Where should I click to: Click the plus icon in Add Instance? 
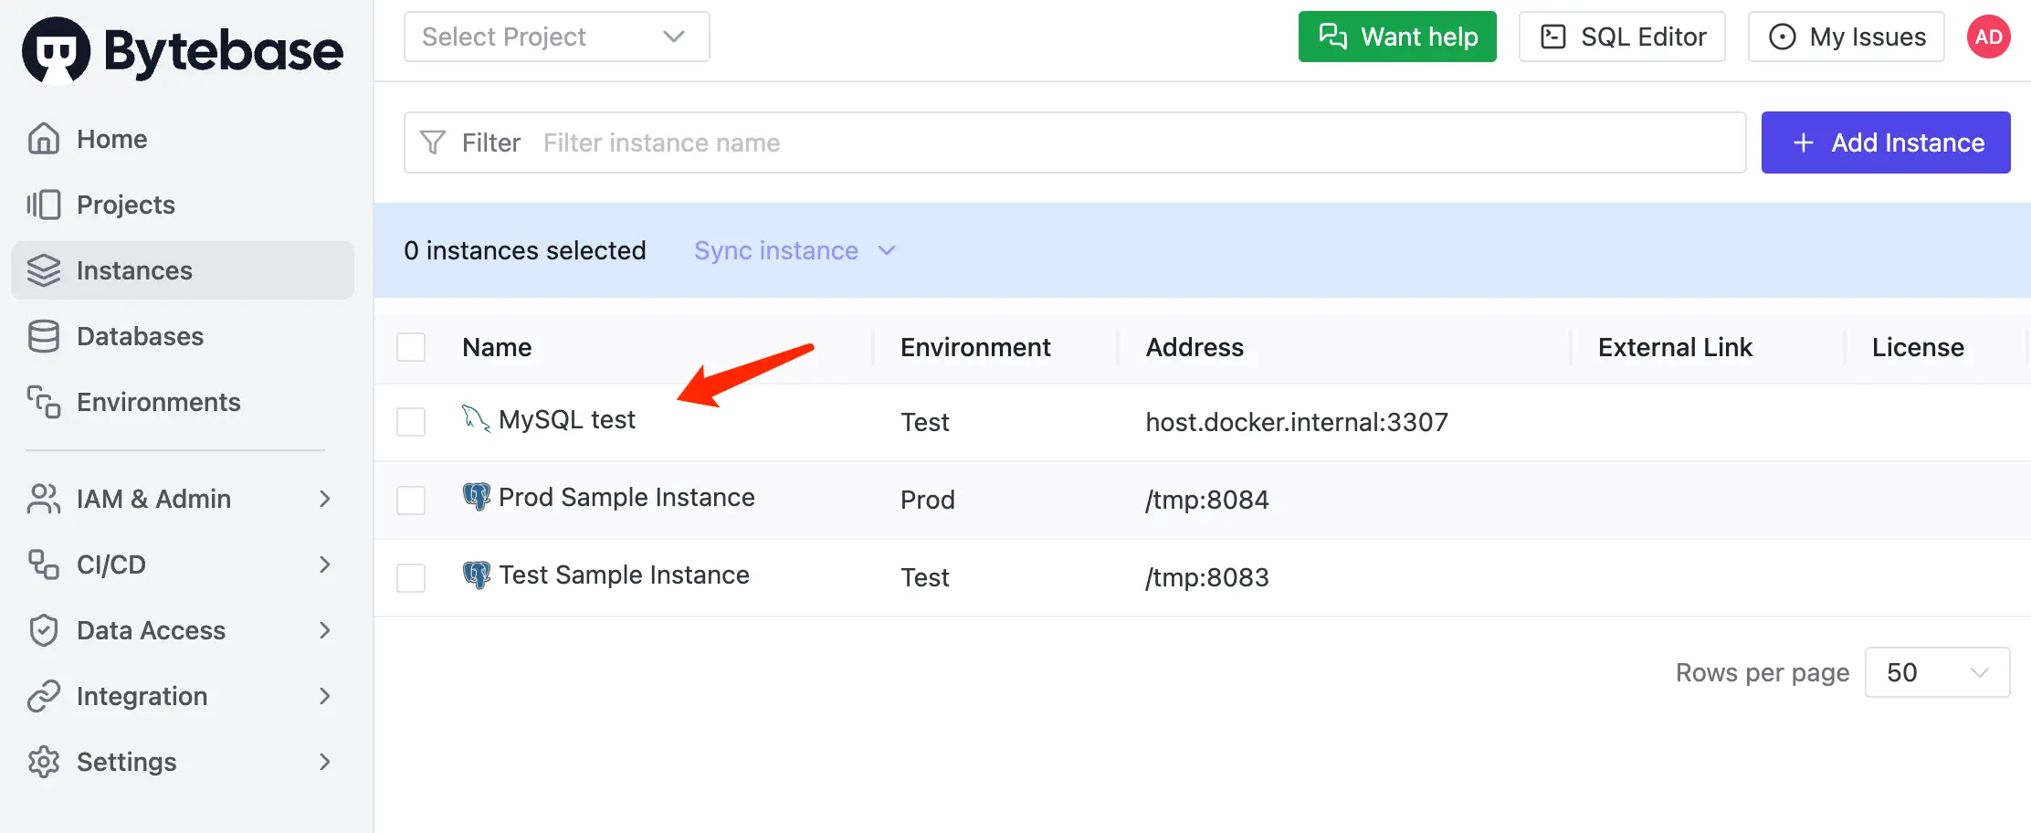tap(1804, 142)
